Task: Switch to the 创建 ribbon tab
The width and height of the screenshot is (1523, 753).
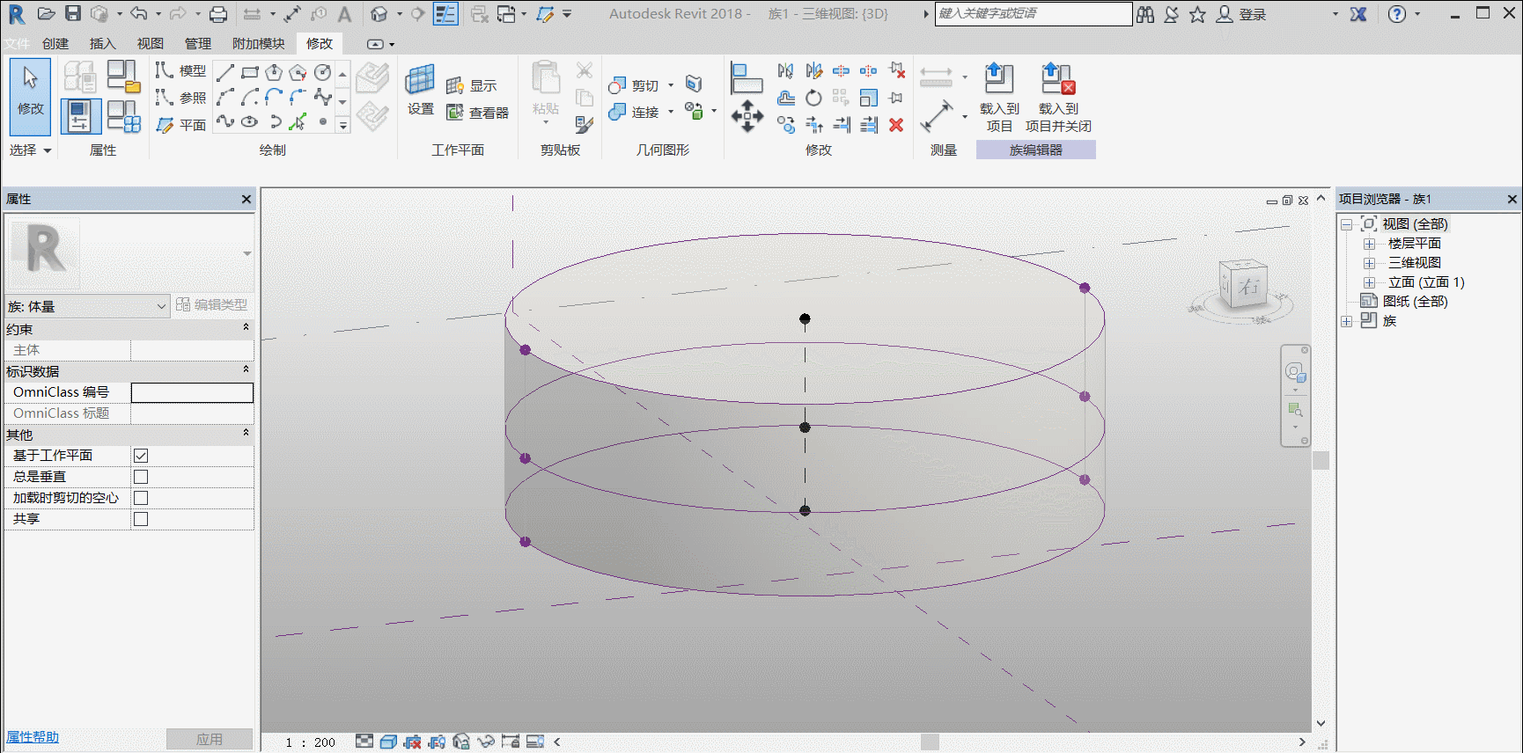Action: point(55,43)
